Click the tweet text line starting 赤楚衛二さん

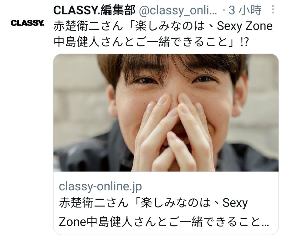tap(163, 26)
